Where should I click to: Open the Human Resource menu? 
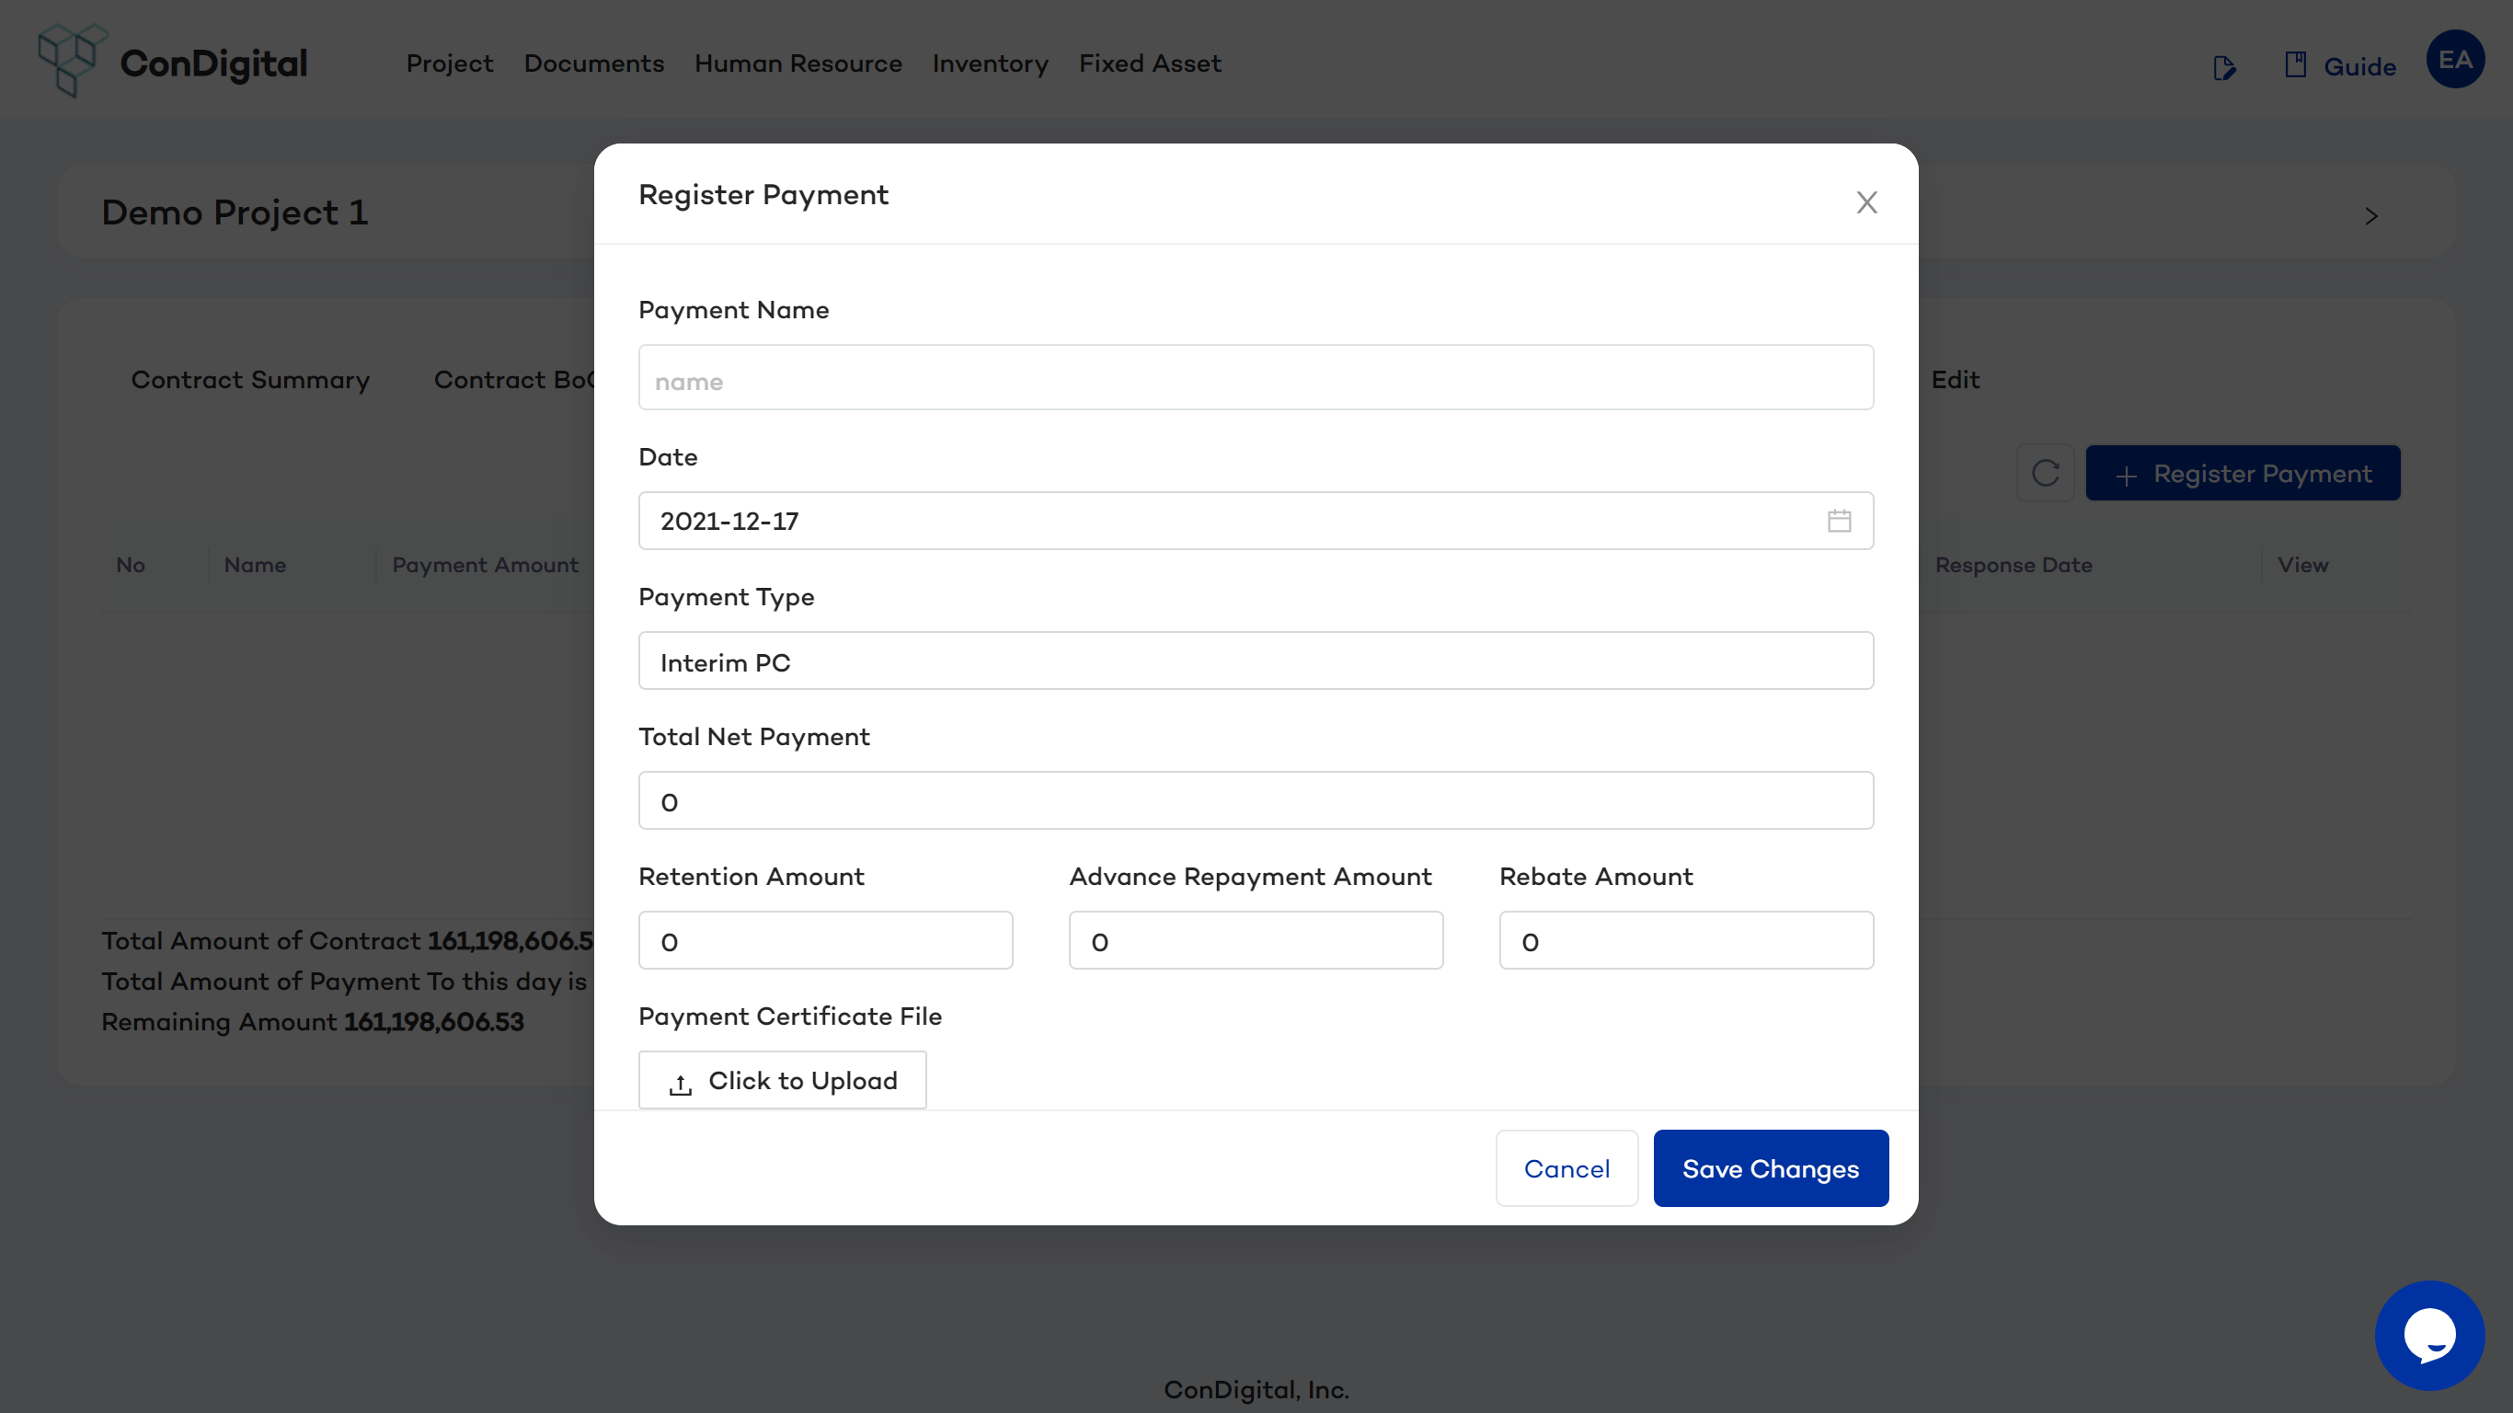click(x=797, y=63)
